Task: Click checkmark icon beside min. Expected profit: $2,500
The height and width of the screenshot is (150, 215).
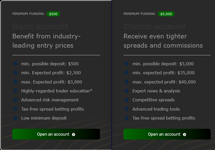Action: (x=15, y=73)
